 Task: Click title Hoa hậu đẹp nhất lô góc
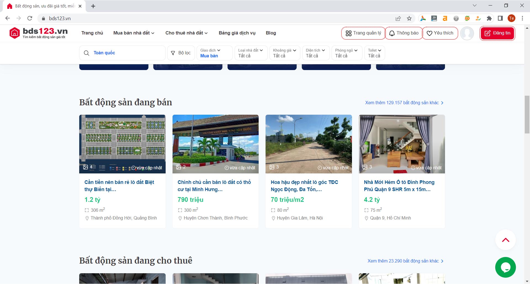tap(304, 186)
